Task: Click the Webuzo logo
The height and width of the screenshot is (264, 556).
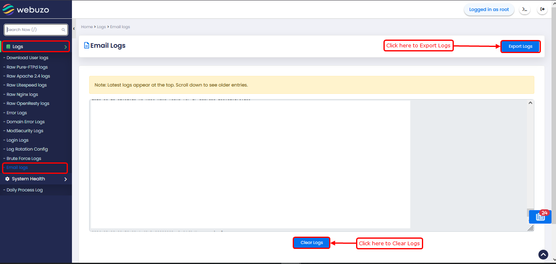Action: [x=26, y=9]
